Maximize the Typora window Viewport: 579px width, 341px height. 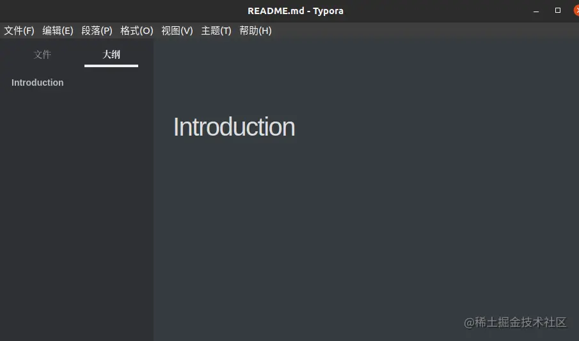(558, 10)
